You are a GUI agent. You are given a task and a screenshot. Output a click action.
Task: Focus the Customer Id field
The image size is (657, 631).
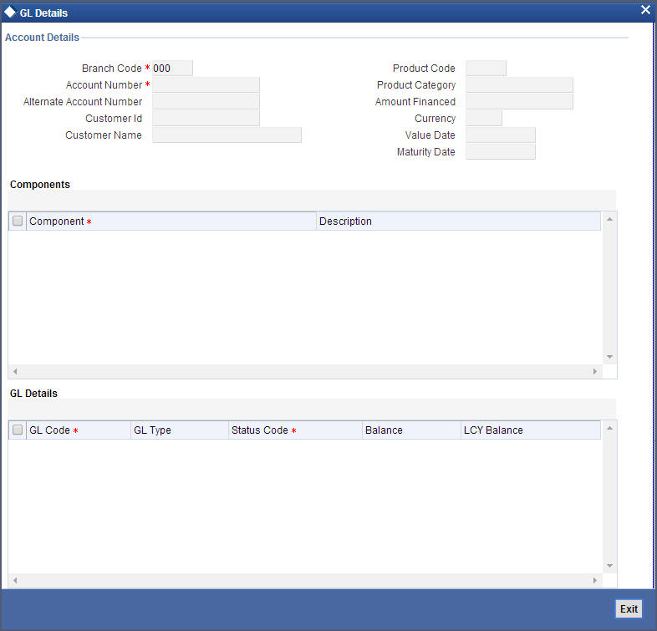[206, 119]
